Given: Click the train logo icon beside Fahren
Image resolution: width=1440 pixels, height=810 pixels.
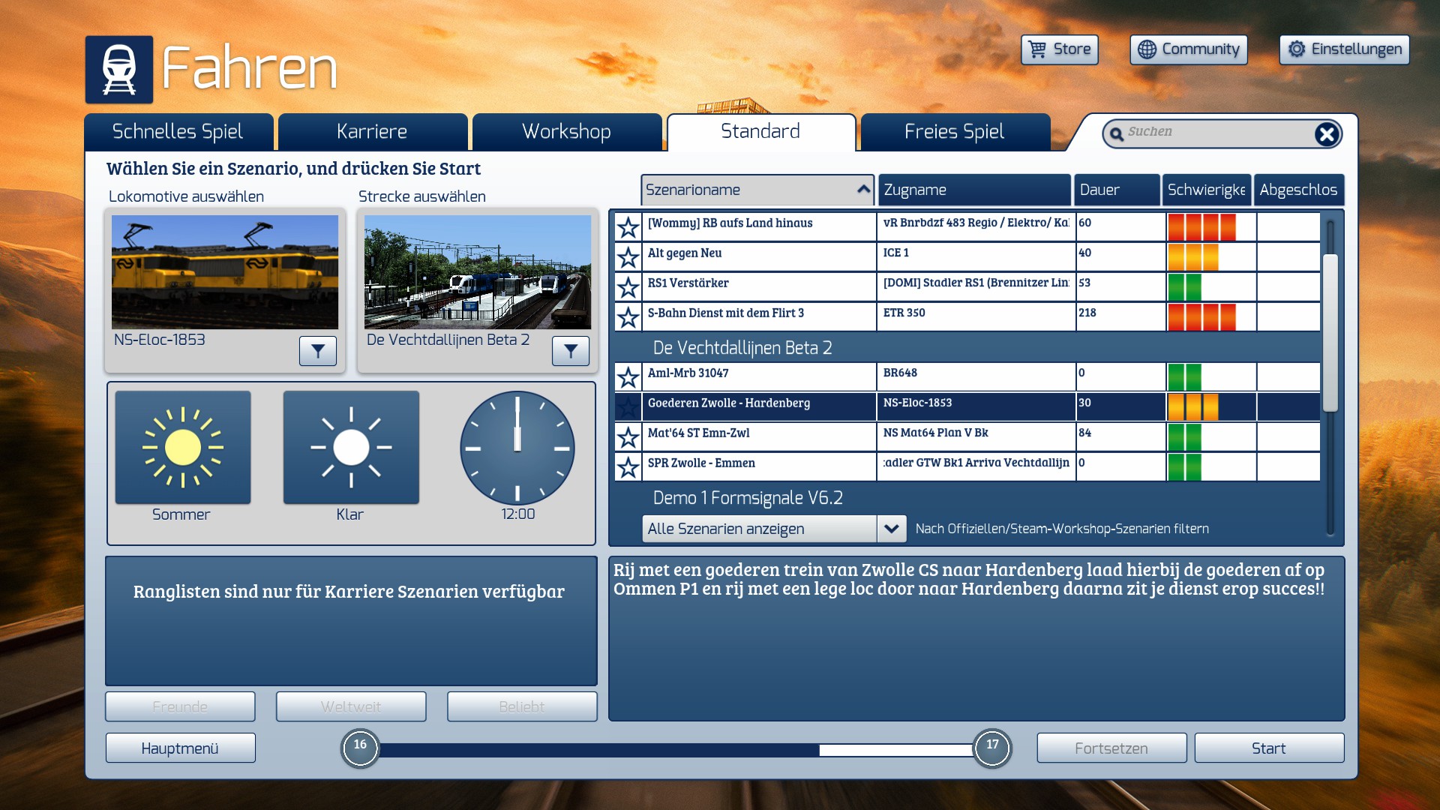Looking at the screenshot, I should point(119,69).
